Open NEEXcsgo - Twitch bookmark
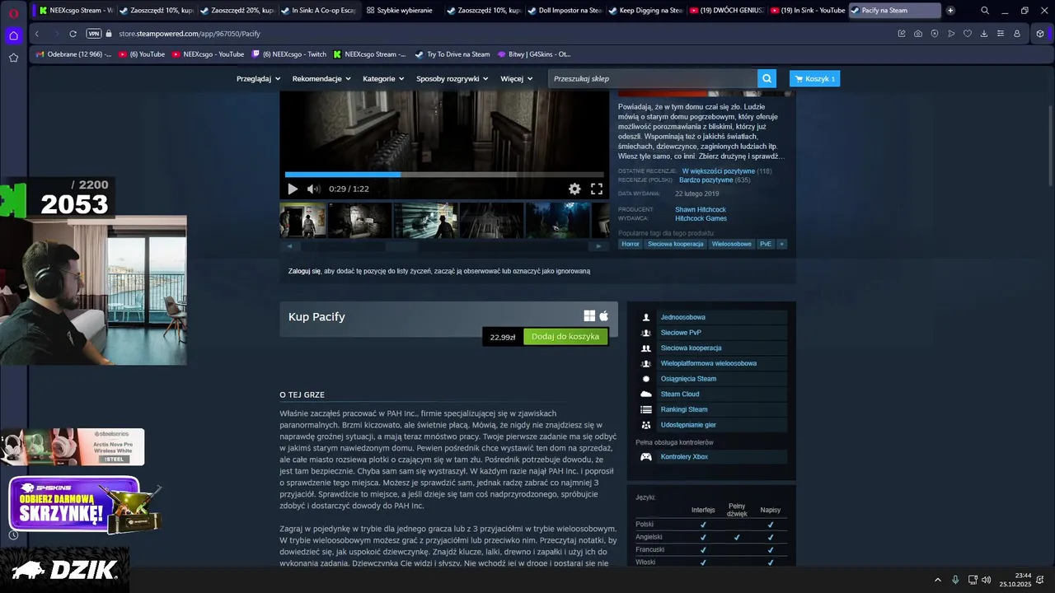Image resolution: width=1055 pixels, height=593 pixels. (288, 54)
